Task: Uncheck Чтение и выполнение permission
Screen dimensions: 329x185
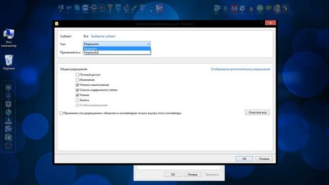Action: 77,85
